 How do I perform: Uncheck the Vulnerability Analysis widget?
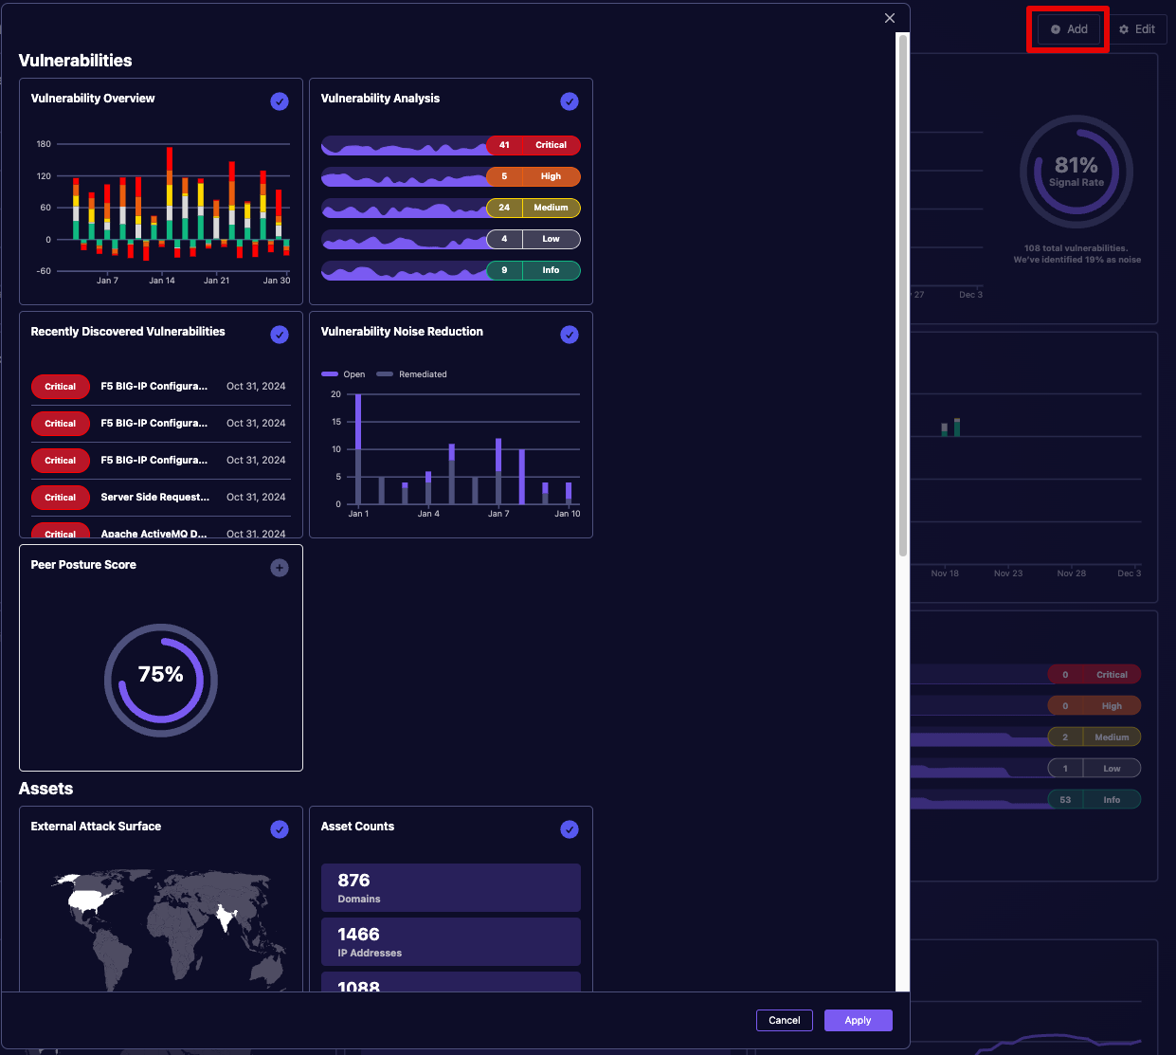pos(570,101)
